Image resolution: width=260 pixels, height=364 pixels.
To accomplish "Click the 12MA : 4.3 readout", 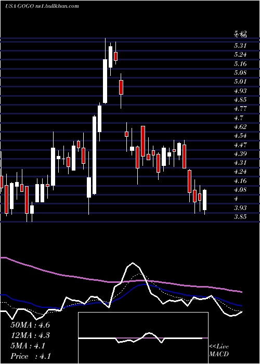I will [30, 335].
